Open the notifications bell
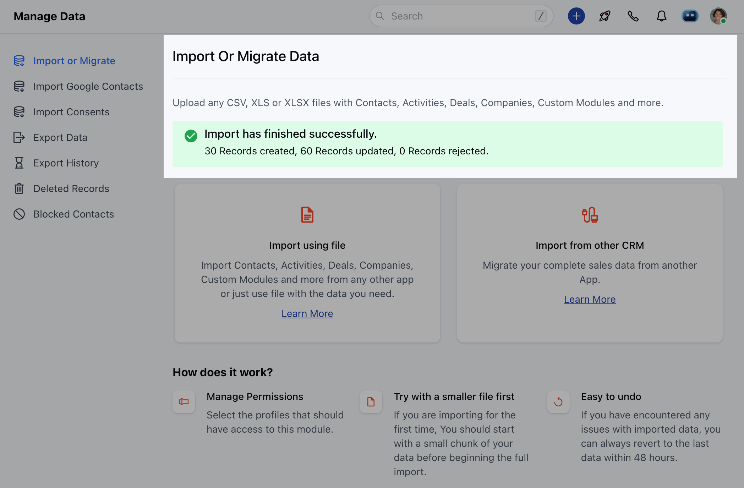Viewport: 744px width, 488px height. [661, 16]
